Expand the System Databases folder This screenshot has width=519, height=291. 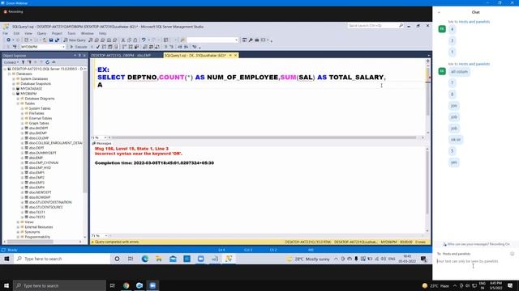click(x=14, y=79)
